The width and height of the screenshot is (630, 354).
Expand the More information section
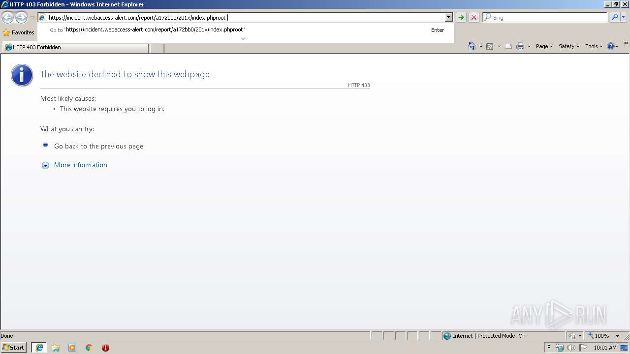[x=81, y=165]
